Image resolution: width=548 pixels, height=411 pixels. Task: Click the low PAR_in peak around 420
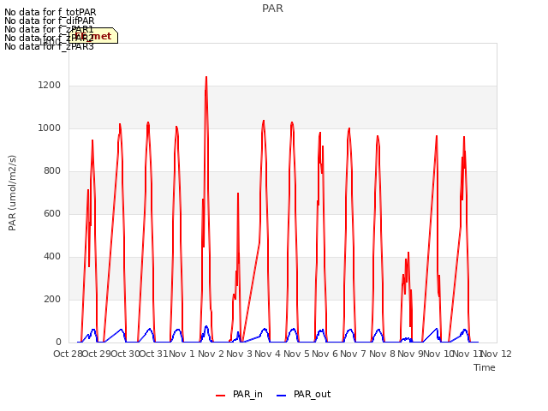408,253
